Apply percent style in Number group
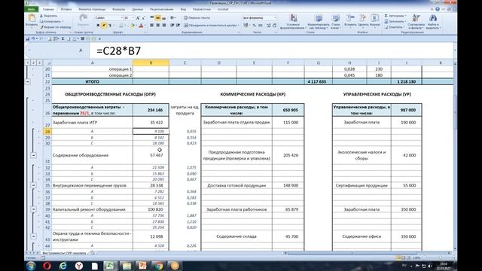The height and width of the screenshot is (271, 482). point(254,25)
